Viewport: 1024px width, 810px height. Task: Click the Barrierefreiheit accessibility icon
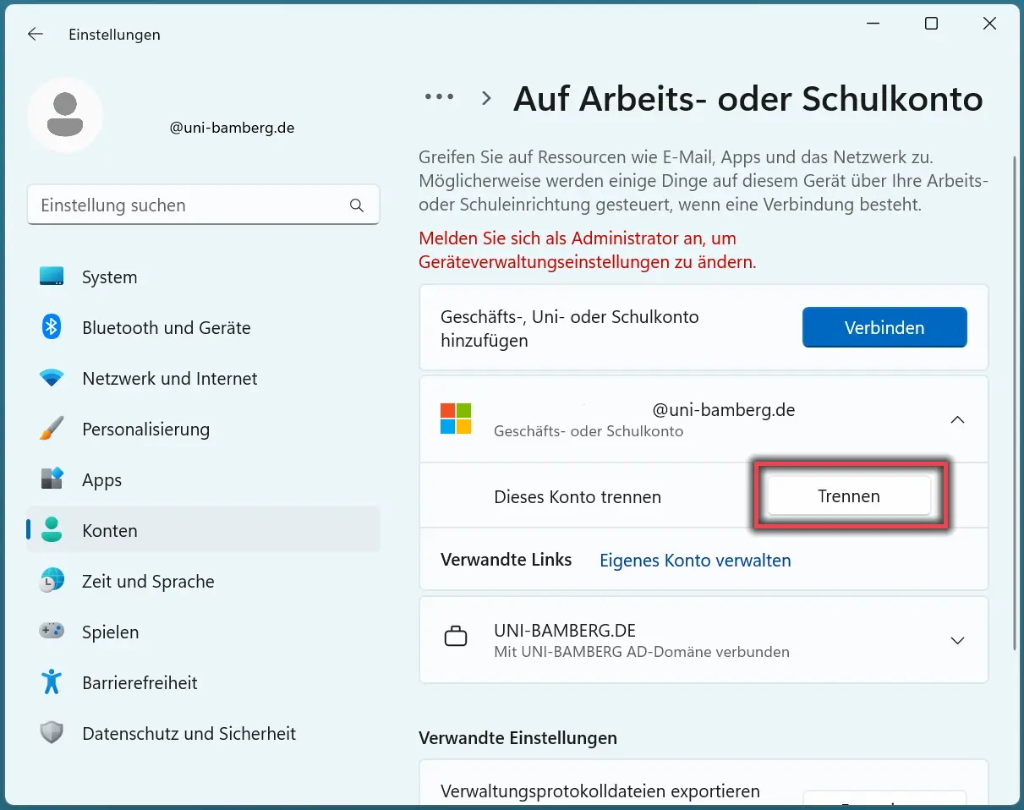click(x=52, y=682)
